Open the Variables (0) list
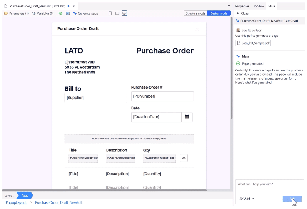This screenshot has width=307, height=209. (x=43, y=13)
